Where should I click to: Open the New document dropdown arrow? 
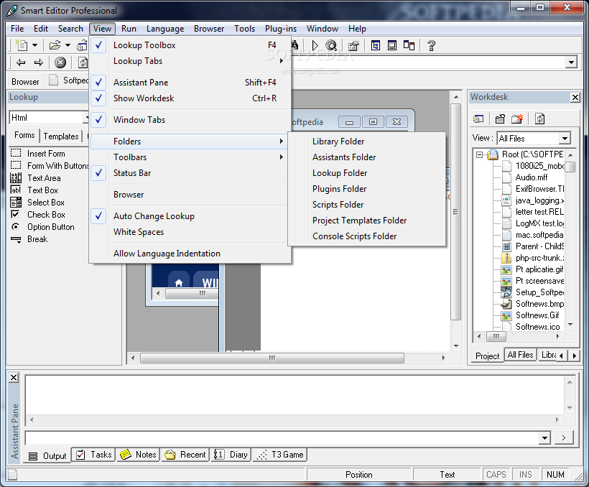pos(35,45)
